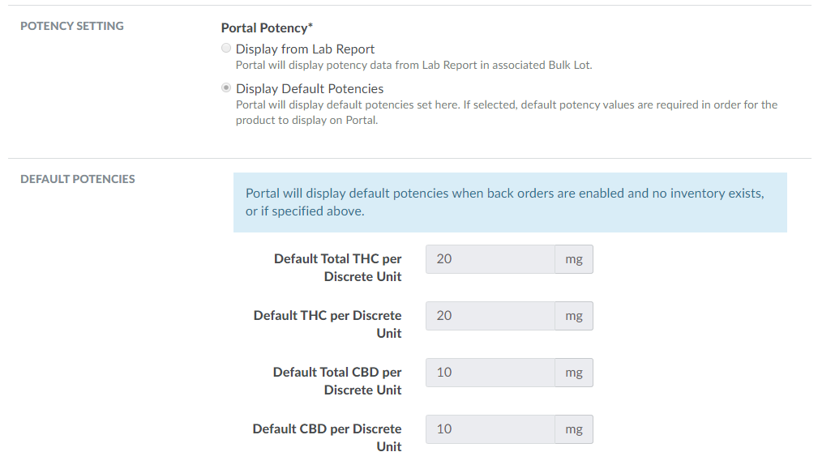Screen dimensions: 818x469
Task: Click the Default Total CBD per Discrete Unit label
Action: pos(338,381)
